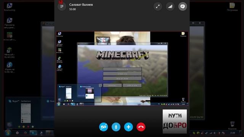244x137 pixels.
Task: Check call quality via signal bars icon
Action: coord(170,6)
